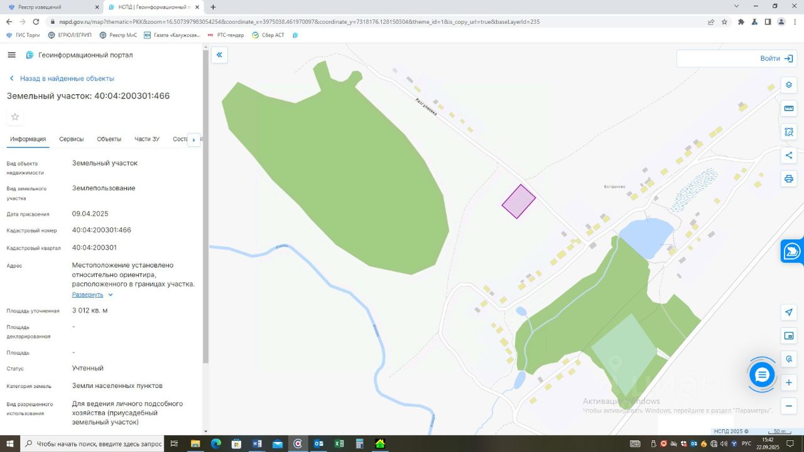Switch to the Информация tab
This screenshot has width=804, height=452.
coord(28,139)
